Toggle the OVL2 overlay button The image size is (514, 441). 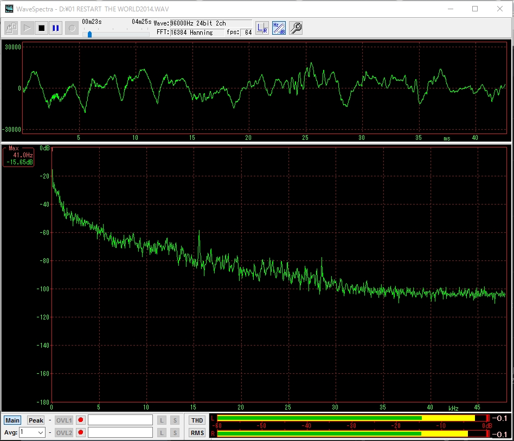tap(64, 433)
